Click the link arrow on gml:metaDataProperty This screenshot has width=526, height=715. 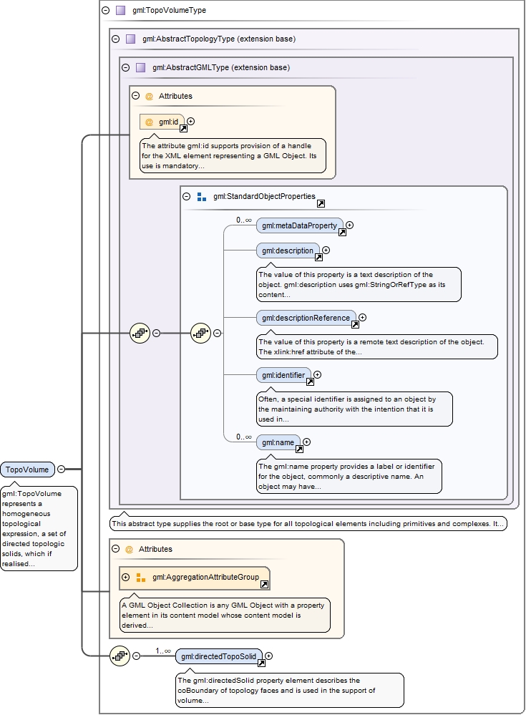coord(342,232)
